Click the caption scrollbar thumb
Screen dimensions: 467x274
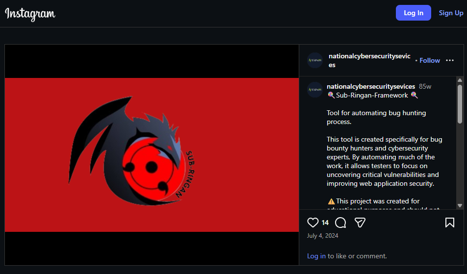point(460,104)
